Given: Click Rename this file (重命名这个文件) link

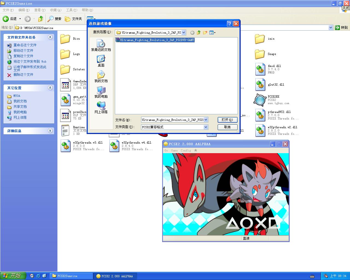Looking at the screenshot, I should click(25, 45).
